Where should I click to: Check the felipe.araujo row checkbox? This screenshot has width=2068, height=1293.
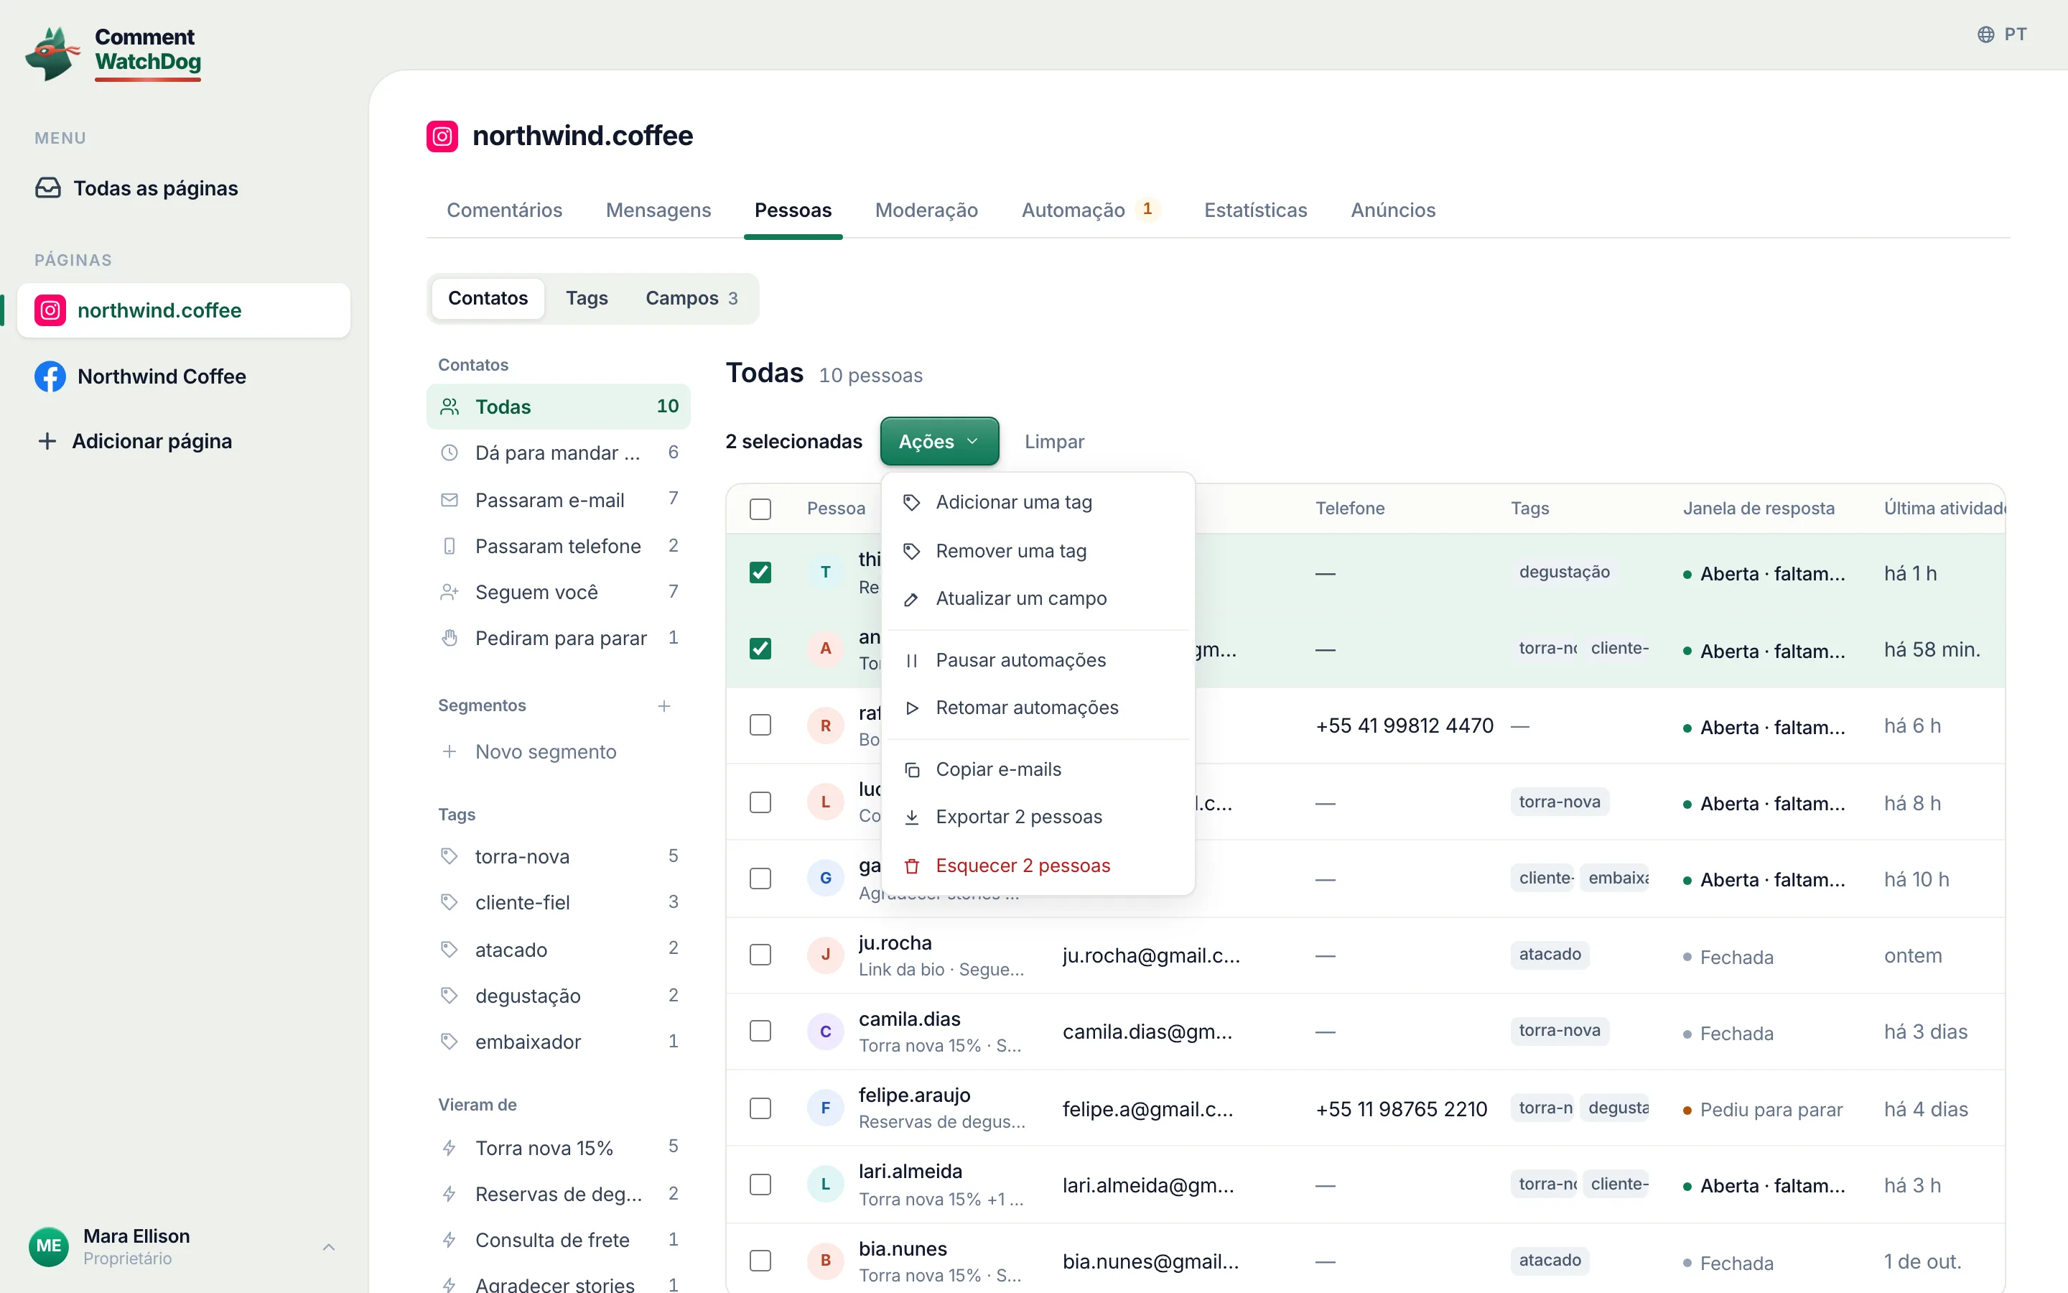(x=760, y=1108)
